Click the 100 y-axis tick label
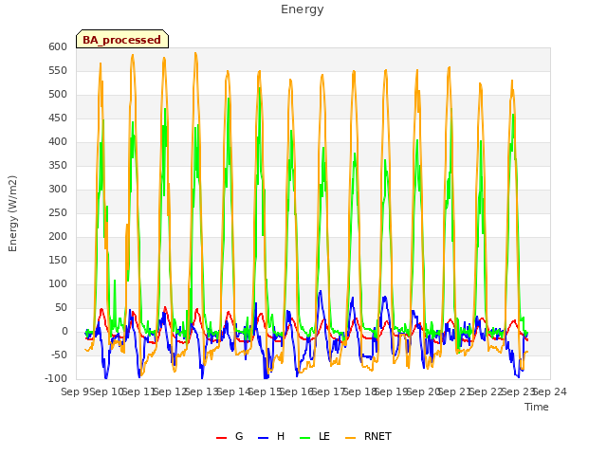607x455 pixels. (58, 284)
